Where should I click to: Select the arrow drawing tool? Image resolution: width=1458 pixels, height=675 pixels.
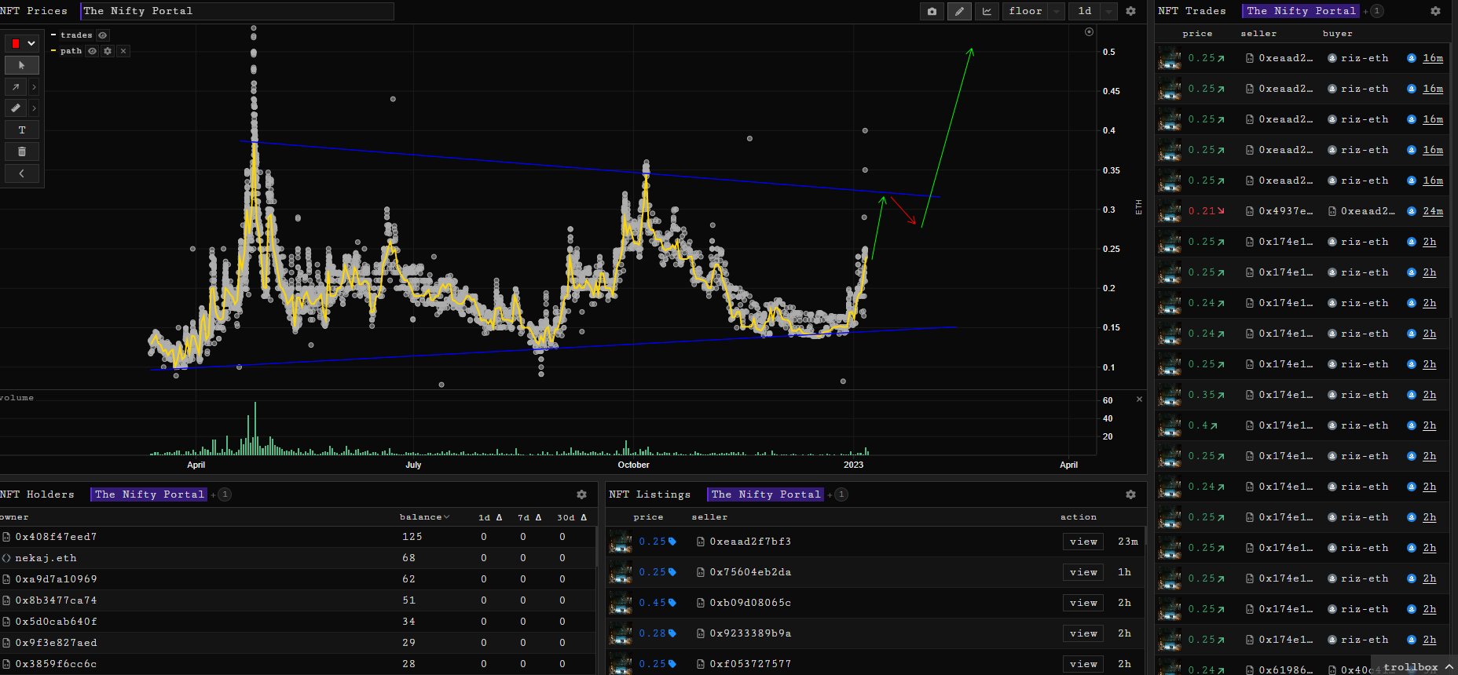click(x=16, y=87)
